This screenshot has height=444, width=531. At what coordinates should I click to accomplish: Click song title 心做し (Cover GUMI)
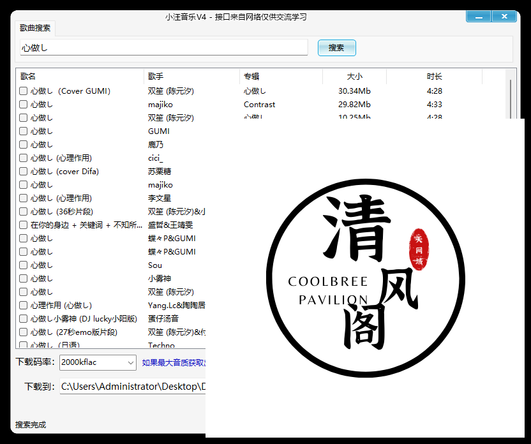pyautogui.click(x=70, y=91)
